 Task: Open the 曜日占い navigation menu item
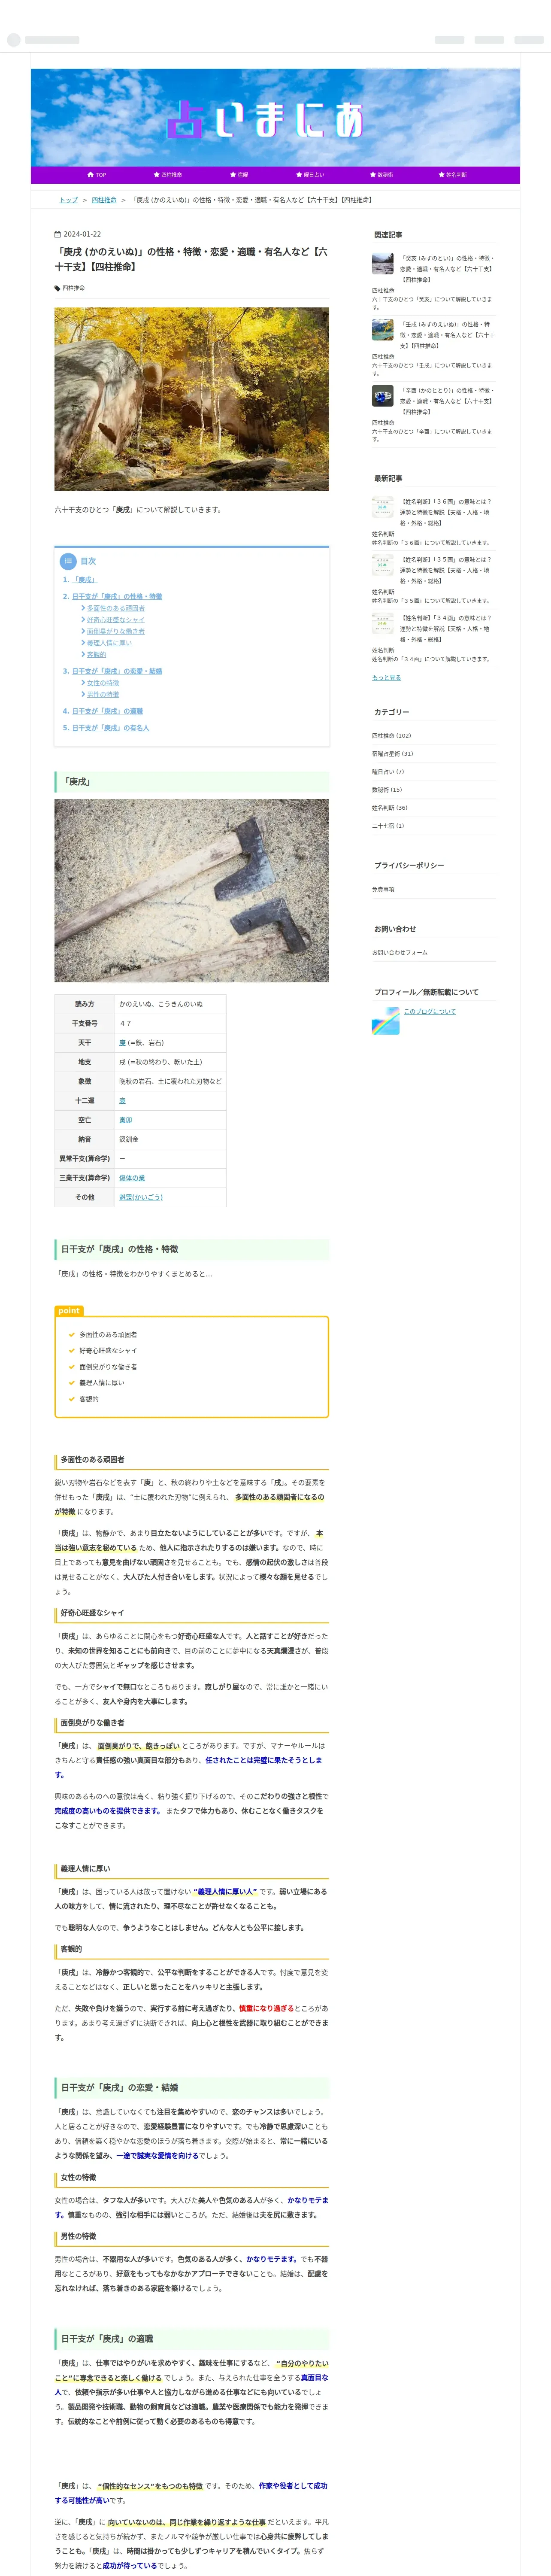click(310, 175)
